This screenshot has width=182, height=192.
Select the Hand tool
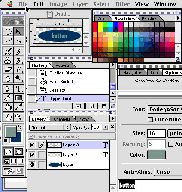click(8, 118)
